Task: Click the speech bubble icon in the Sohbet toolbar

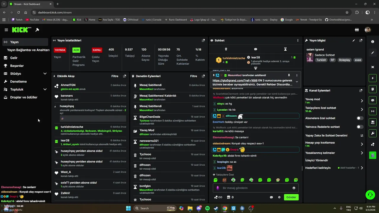Action: coord(256,49)
